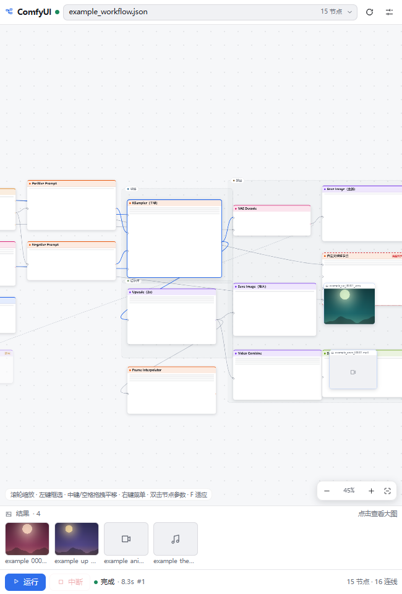
Task: Click the group label above KSampler
Action: point(132,189)
